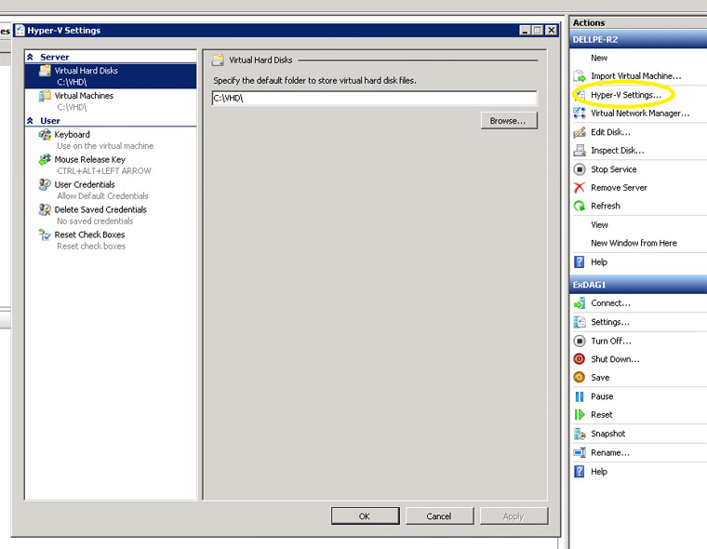This screenshot has width=707, height=549.
Task: Click the Settings icon for ExDAG1
Action: [x=580, y=322]
